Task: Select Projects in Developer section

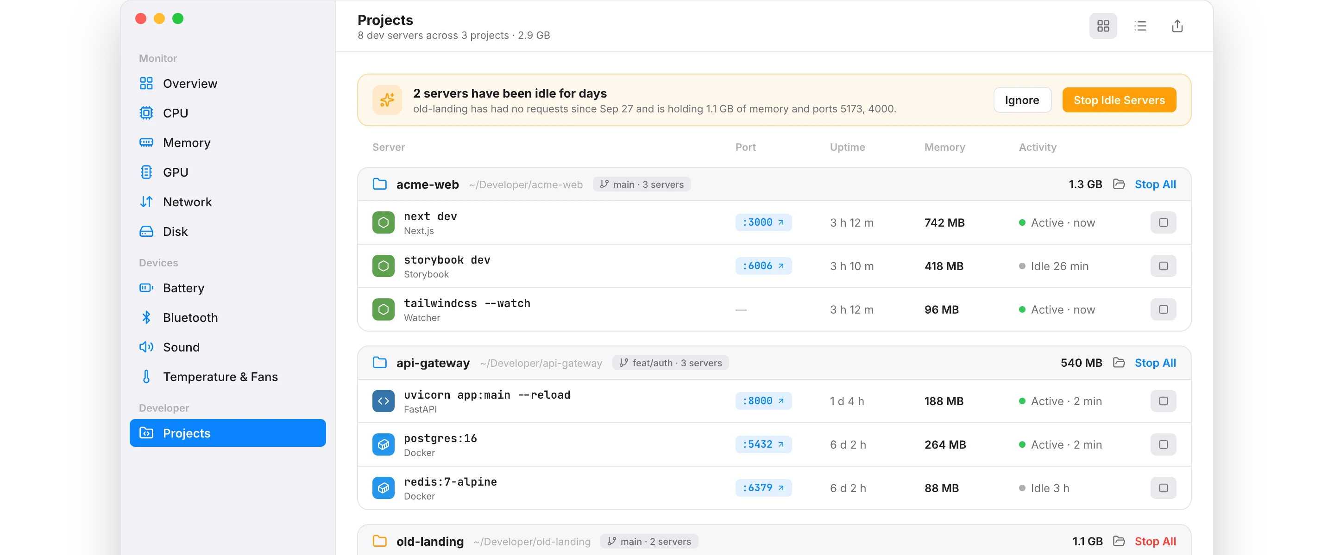Action: click(227, 433)
